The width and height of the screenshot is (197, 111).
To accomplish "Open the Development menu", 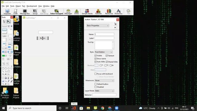I will pyautogui.click(x=32, y=6).
